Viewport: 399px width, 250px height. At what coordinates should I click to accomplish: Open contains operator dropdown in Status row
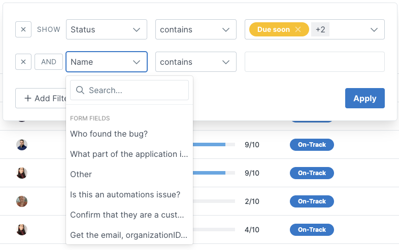[195, 29]
